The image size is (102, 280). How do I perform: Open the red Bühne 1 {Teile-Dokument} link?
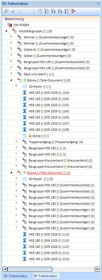click(x=49, y=173)
